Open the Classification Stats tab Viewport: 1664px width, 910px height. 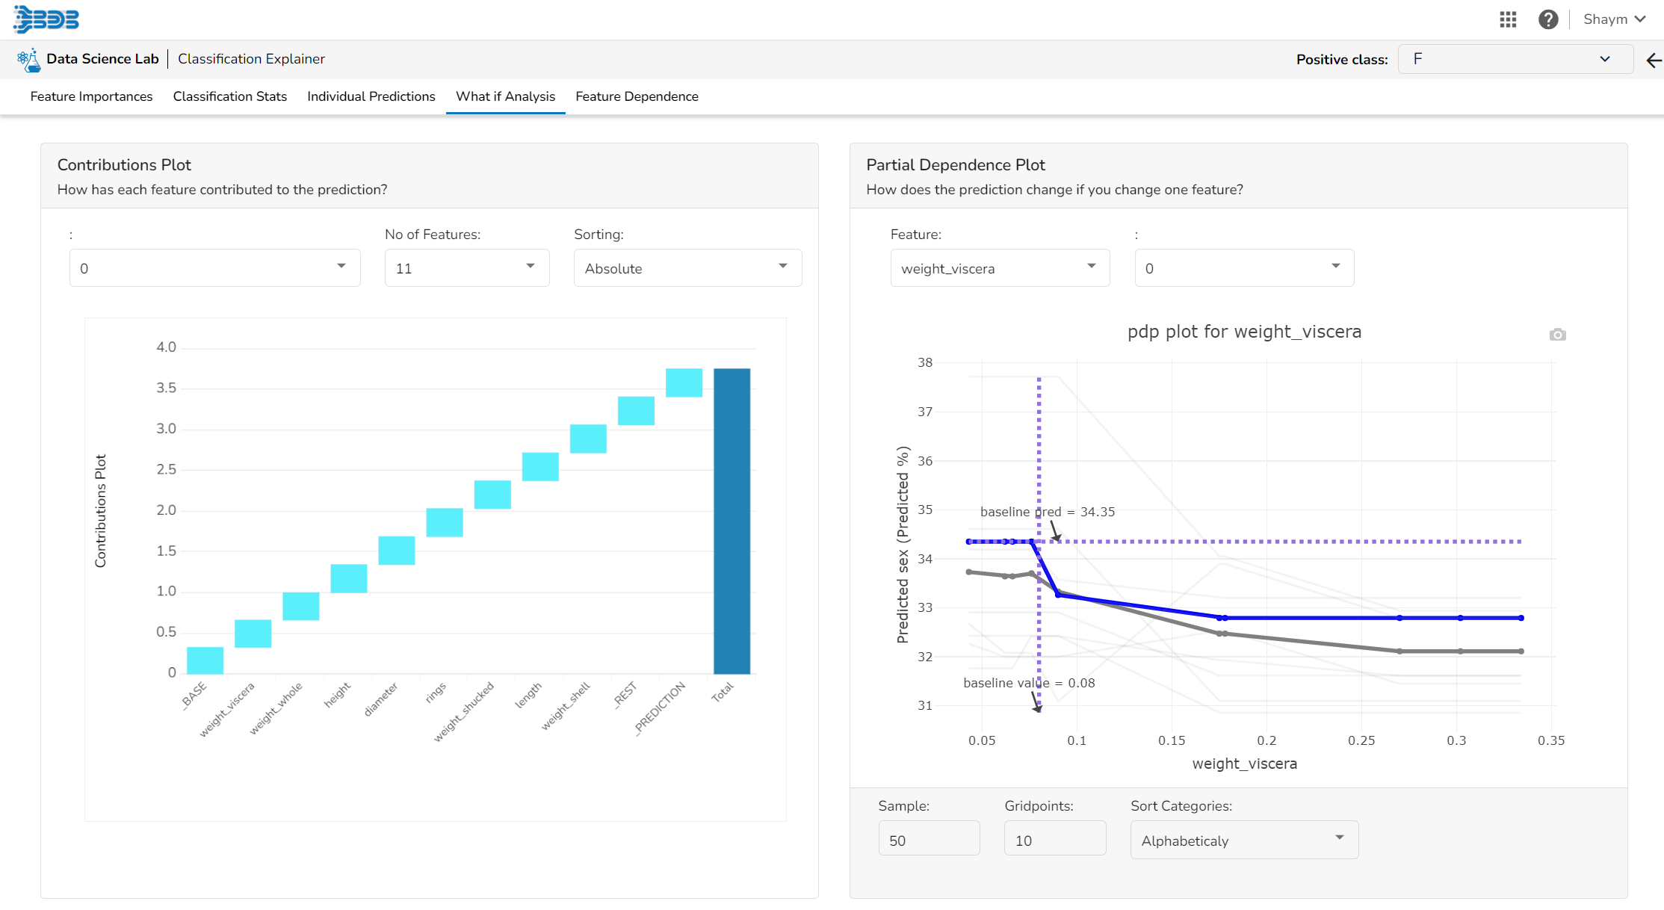[x=229, y=96]
